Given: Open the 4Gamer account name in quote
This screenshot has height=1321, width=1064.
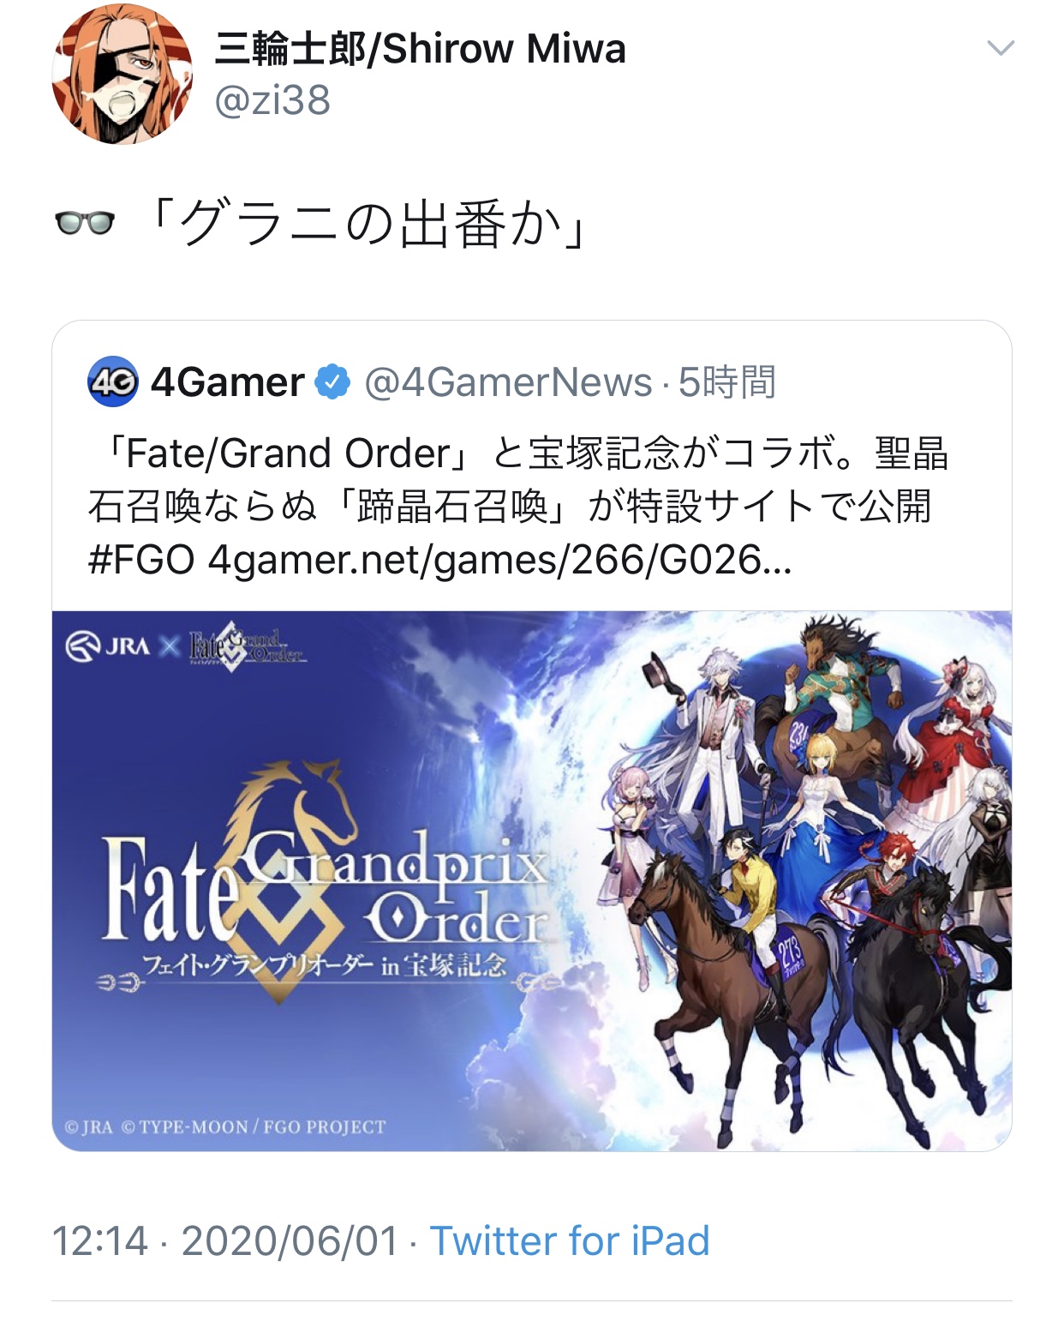Looking at the screenshot, I should click(227, 382).
